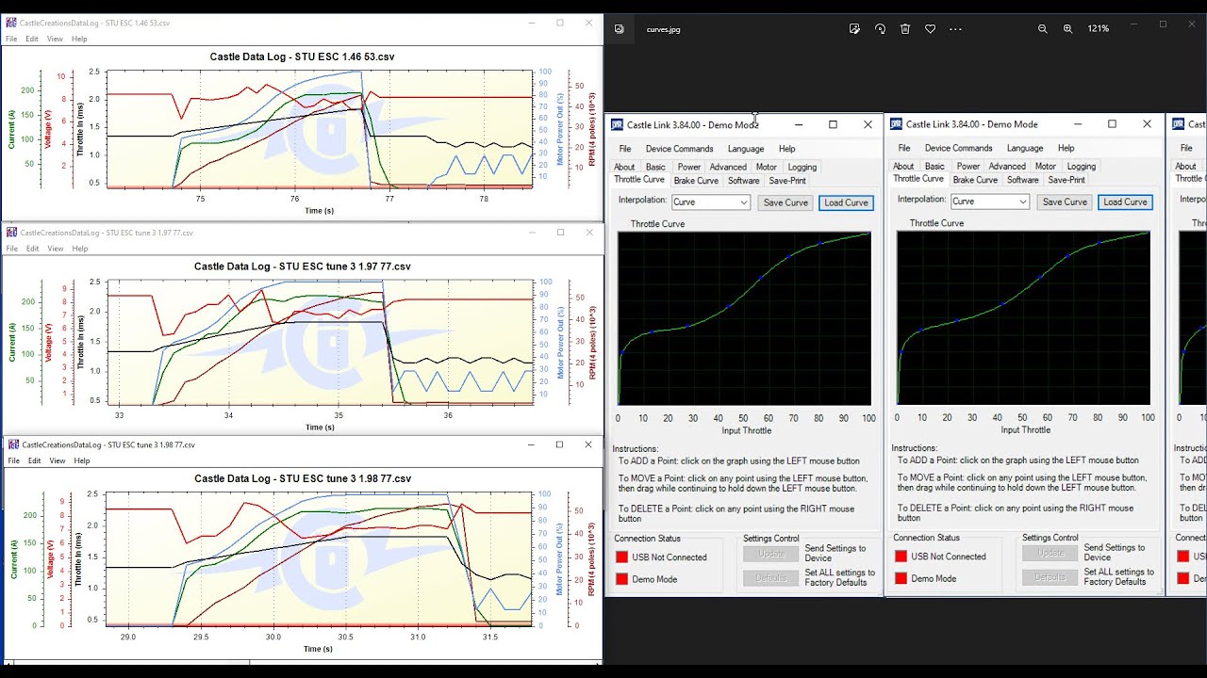
Task: Switch to Motor tab in middle Castle Link window
Action: [x=1045, y=166]
